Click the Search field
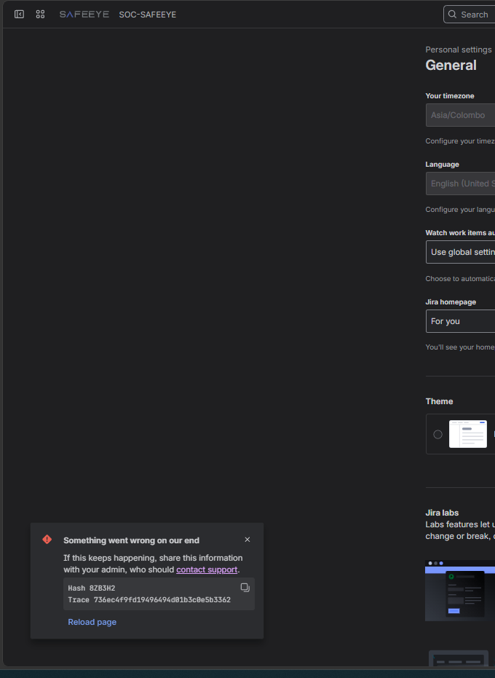 click(469, 15)
